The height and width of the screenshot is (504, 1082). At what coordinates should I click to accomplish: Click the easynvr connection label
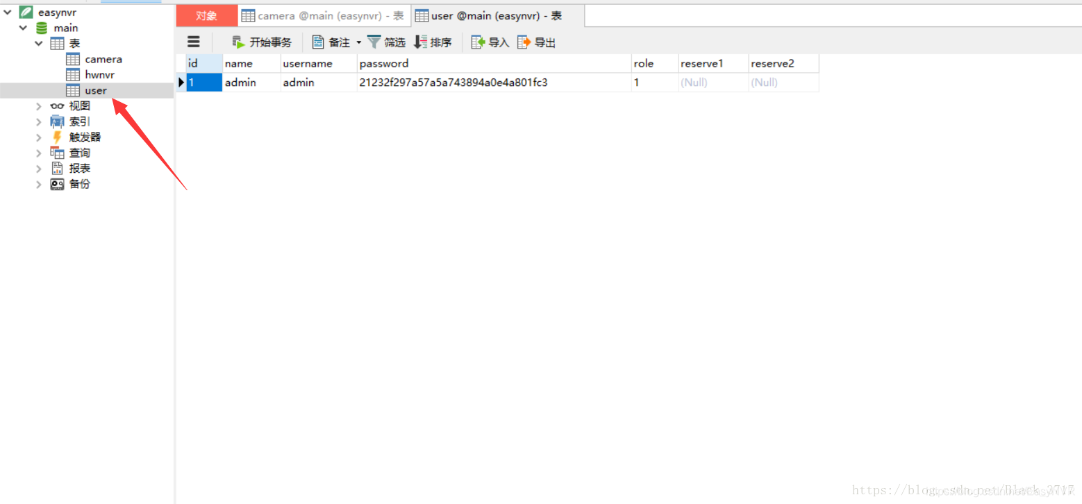tap(57, 12)
